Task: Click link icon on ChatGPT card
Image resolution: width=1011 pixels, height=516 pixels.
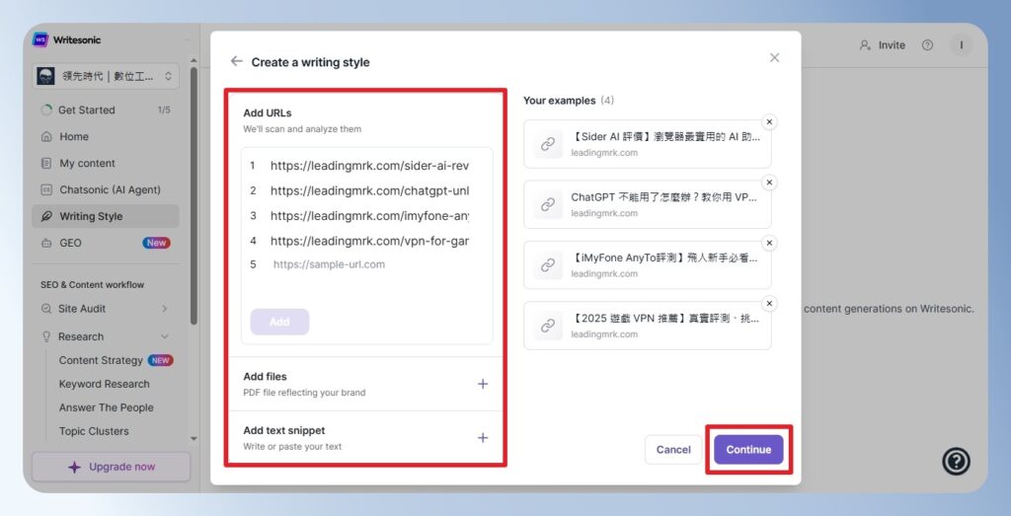Action: (x=548, y=204)
